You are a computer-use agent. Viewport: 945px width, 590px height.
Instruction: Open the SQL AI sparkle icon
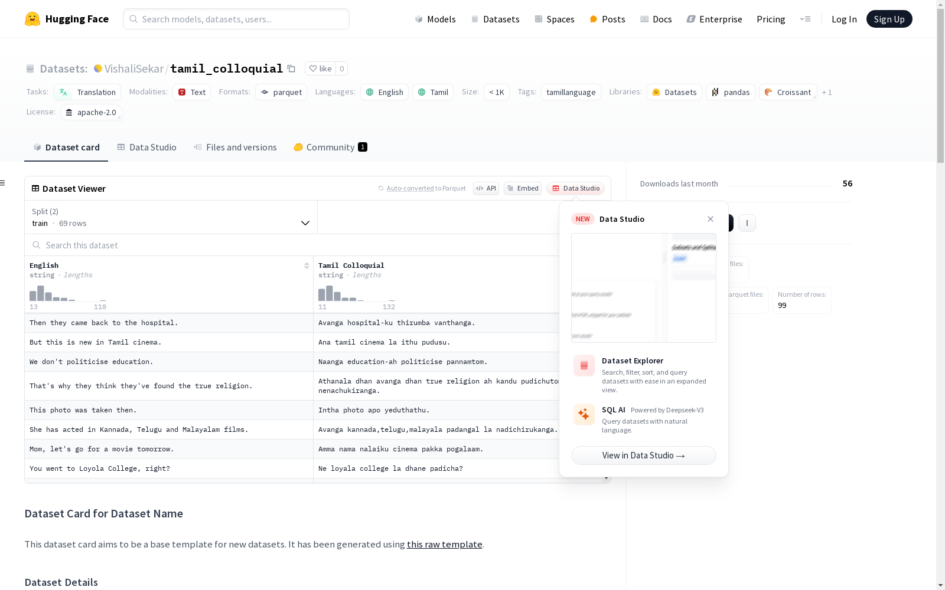coord(584,414)
